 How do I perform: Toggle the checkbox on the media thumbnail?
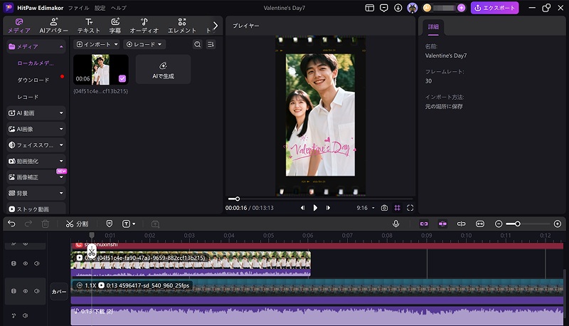122,78
